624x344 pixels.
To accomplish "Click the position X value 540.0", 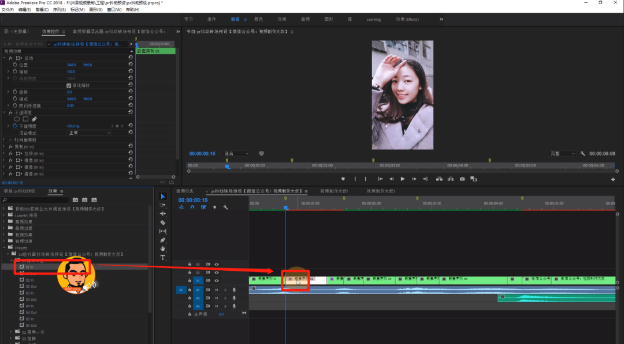I will 71,65.
